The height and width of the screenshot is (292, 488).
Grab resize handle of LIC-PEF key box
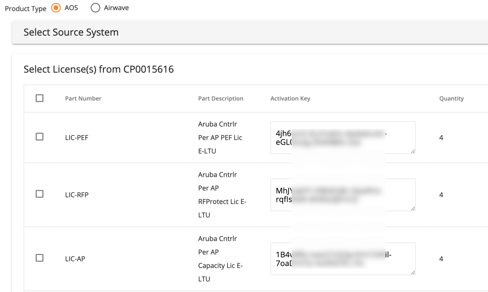point(413,151)
